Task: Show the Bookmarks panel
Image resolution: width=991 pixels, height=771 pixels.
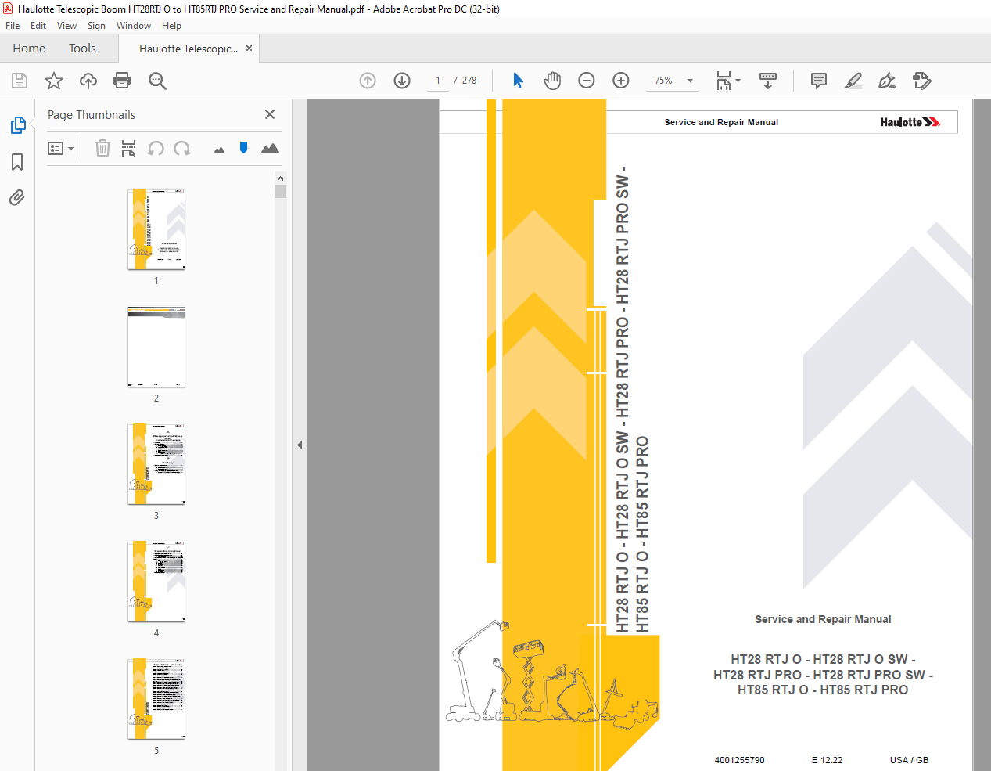Action: click(17, 162)
